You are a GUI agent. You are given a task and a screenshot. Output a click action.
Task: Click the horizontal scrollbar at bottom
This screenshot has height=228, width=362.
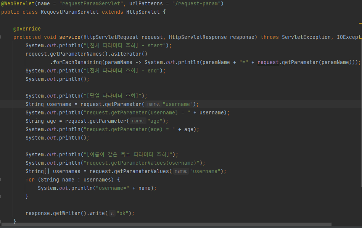(166, 224)
